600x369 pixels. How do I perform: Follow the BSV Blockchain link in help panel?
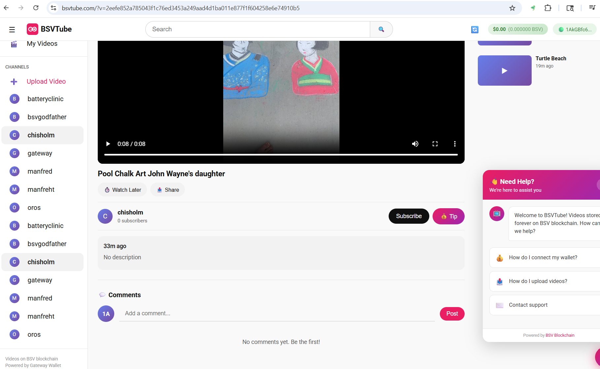coord(560,335)
